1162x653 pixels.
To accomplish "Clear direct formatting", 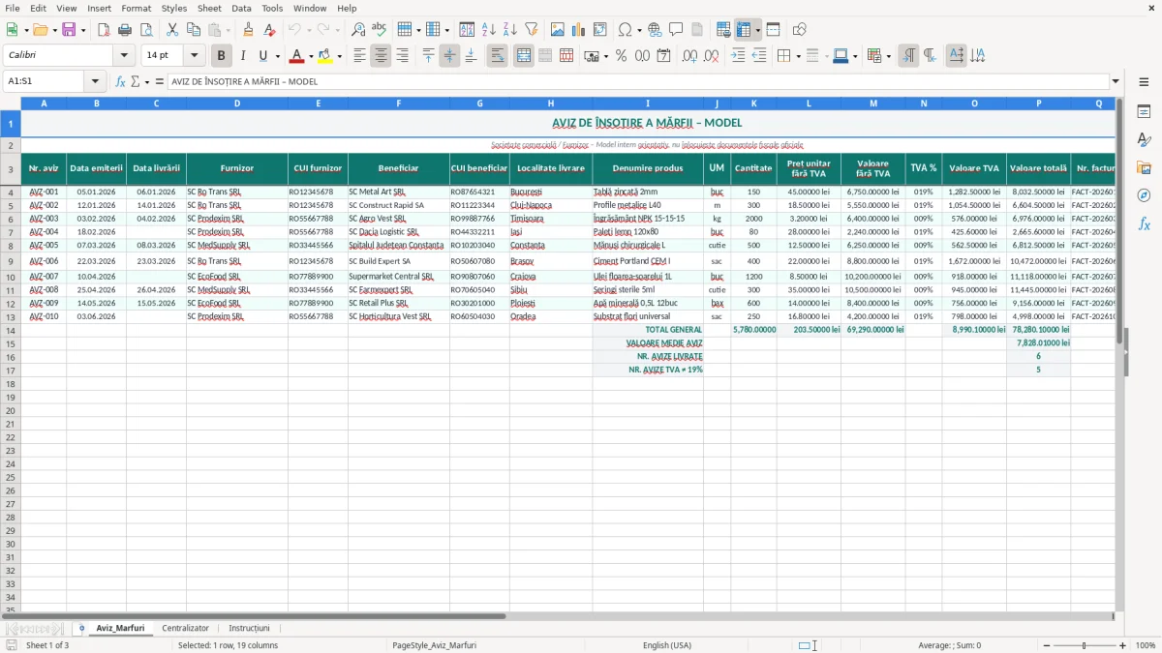I will pyautogui.click(x=269, y=30).
